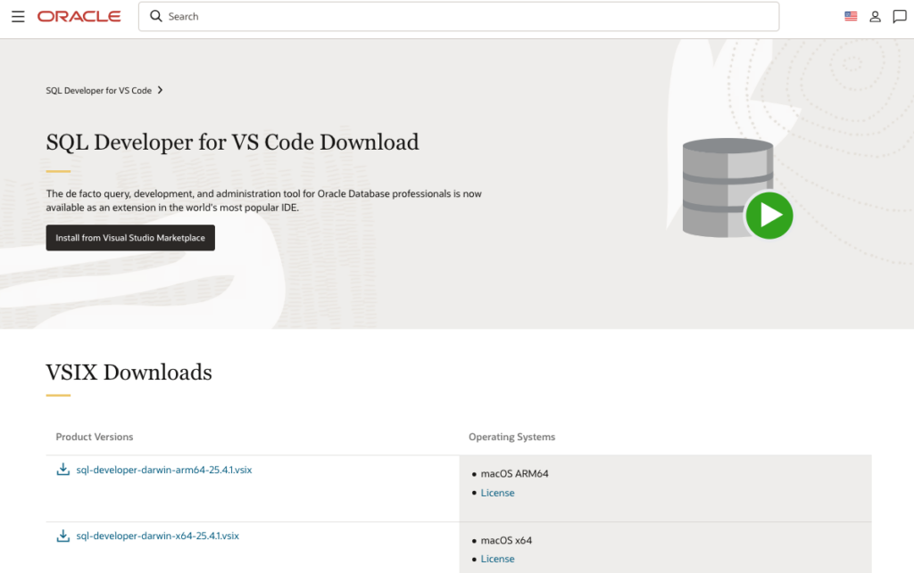Screen dimensions: 914x573
Task: Click the darwin-arm64 download arrow icon
Action: 63,470
